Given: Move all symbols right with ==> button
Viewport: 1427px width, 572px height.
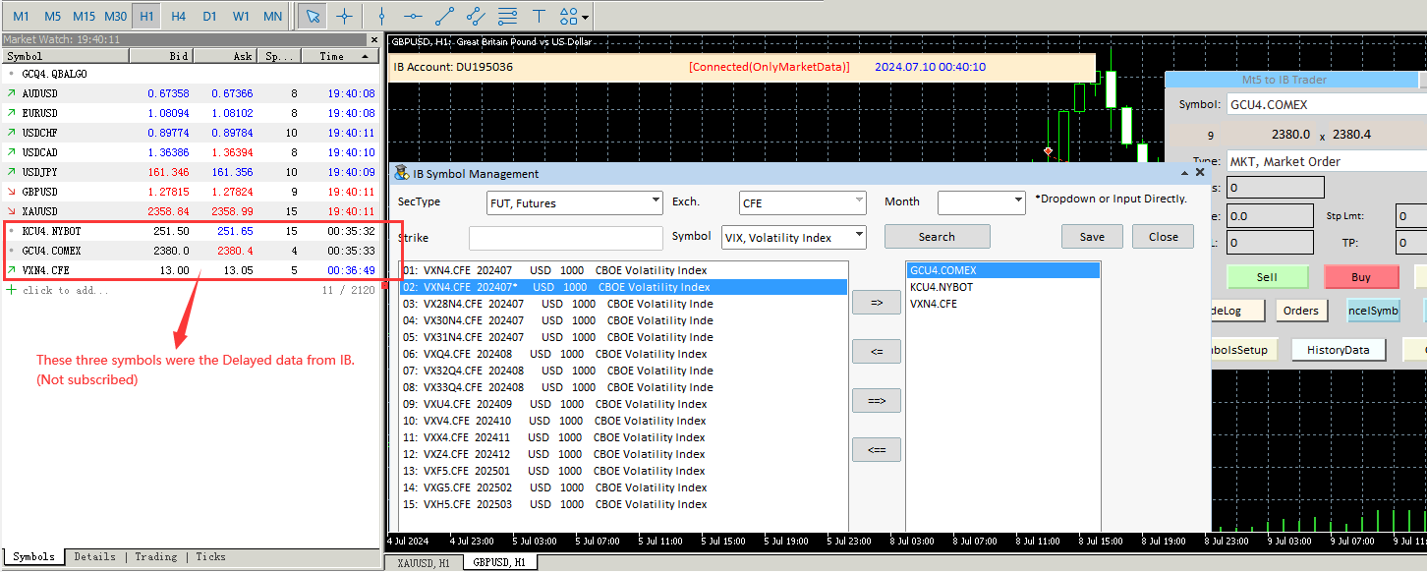Looking at the screenshot, I should 877,401.
